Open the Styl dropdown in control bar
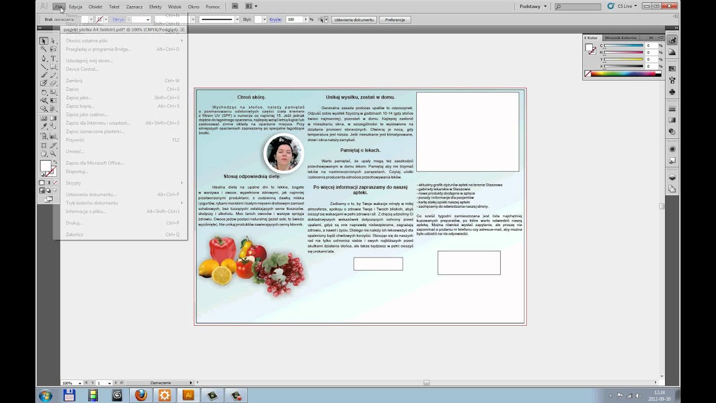 point(264,20)
